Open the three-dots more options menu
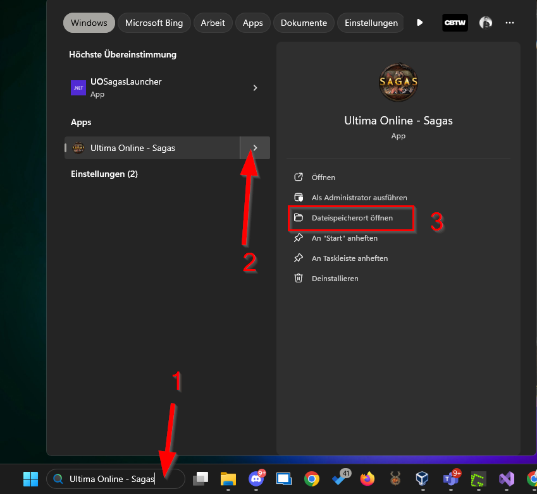 coord(510,23)
